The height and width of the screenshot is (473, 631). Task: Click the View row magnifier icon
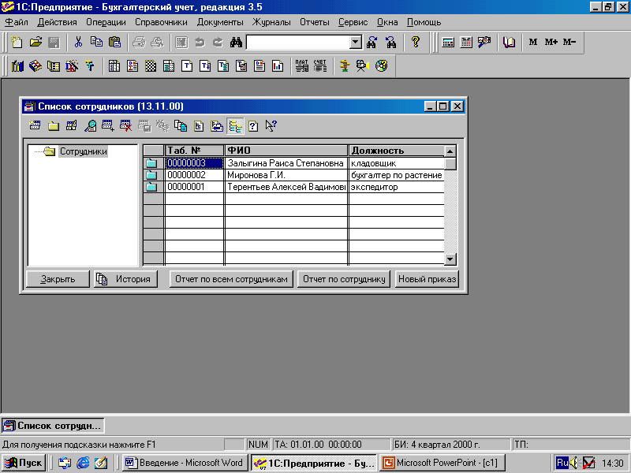tap(90, 126)
